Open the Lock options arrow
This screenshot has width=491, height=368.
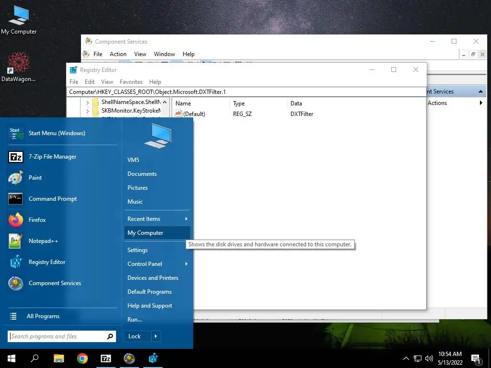pyautogui.click(x=156, y=336)
